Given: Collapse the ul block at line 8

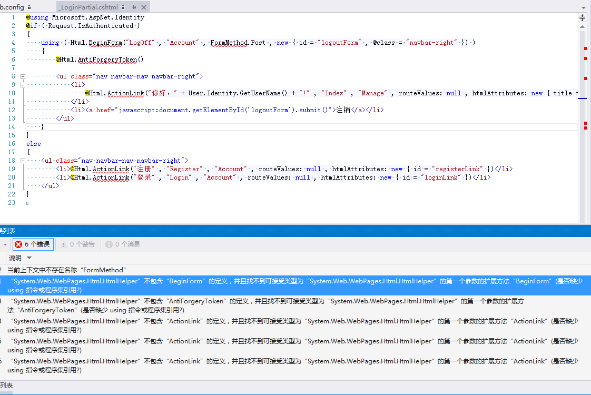Looking at the screenshot, I should [23, 76].
